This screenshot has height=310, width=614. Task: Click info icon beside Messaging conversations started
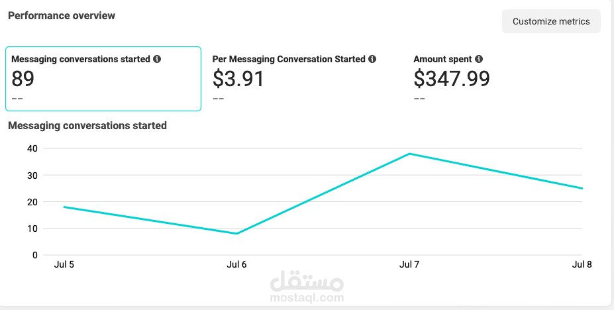coord(157,59)
